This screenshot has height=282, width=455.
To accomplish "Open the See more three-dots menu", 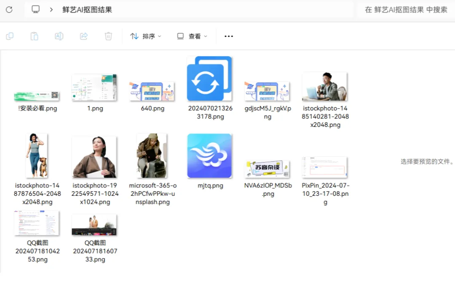I will click(229, 36).
